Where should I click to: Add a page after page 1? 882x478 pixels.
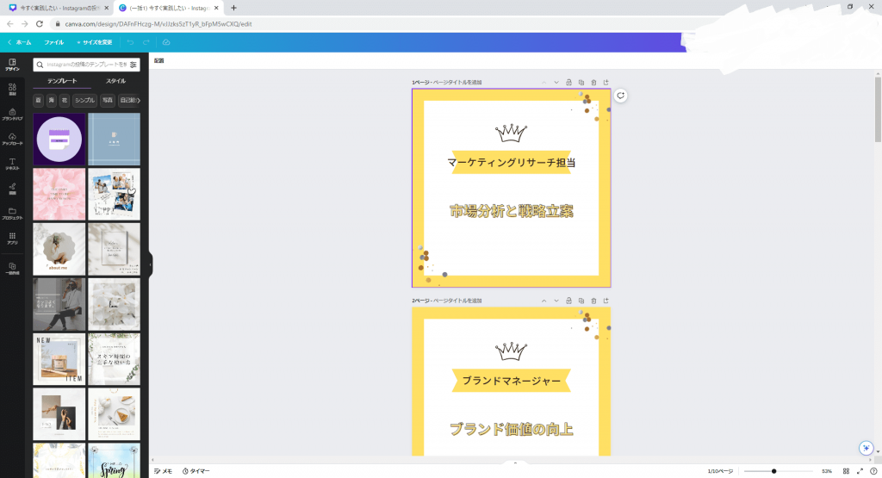click(606, 82)
